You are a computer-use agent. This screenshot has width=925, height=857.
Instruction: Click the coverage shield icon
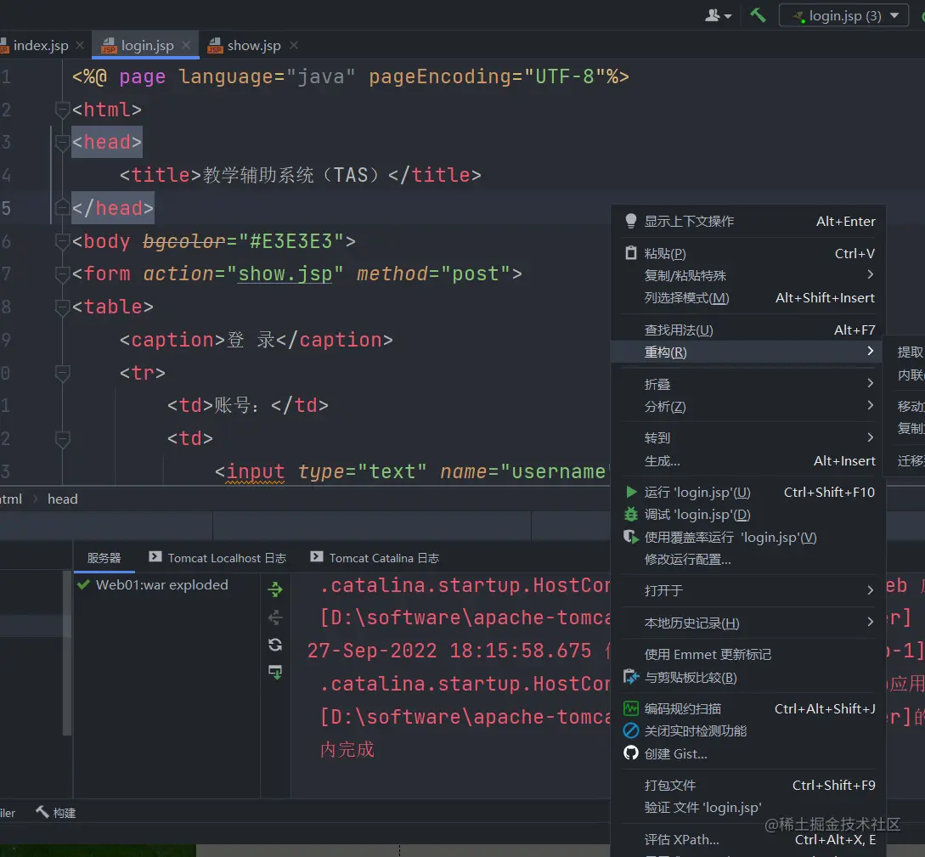[631, 537]
